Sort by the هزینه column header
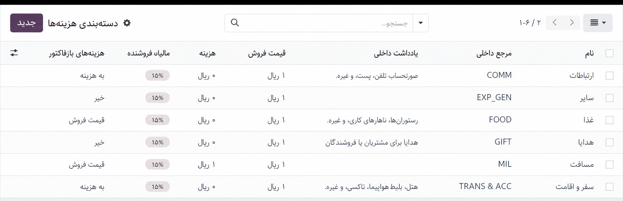Screen dimensions: 623x201 coord(207,53)
